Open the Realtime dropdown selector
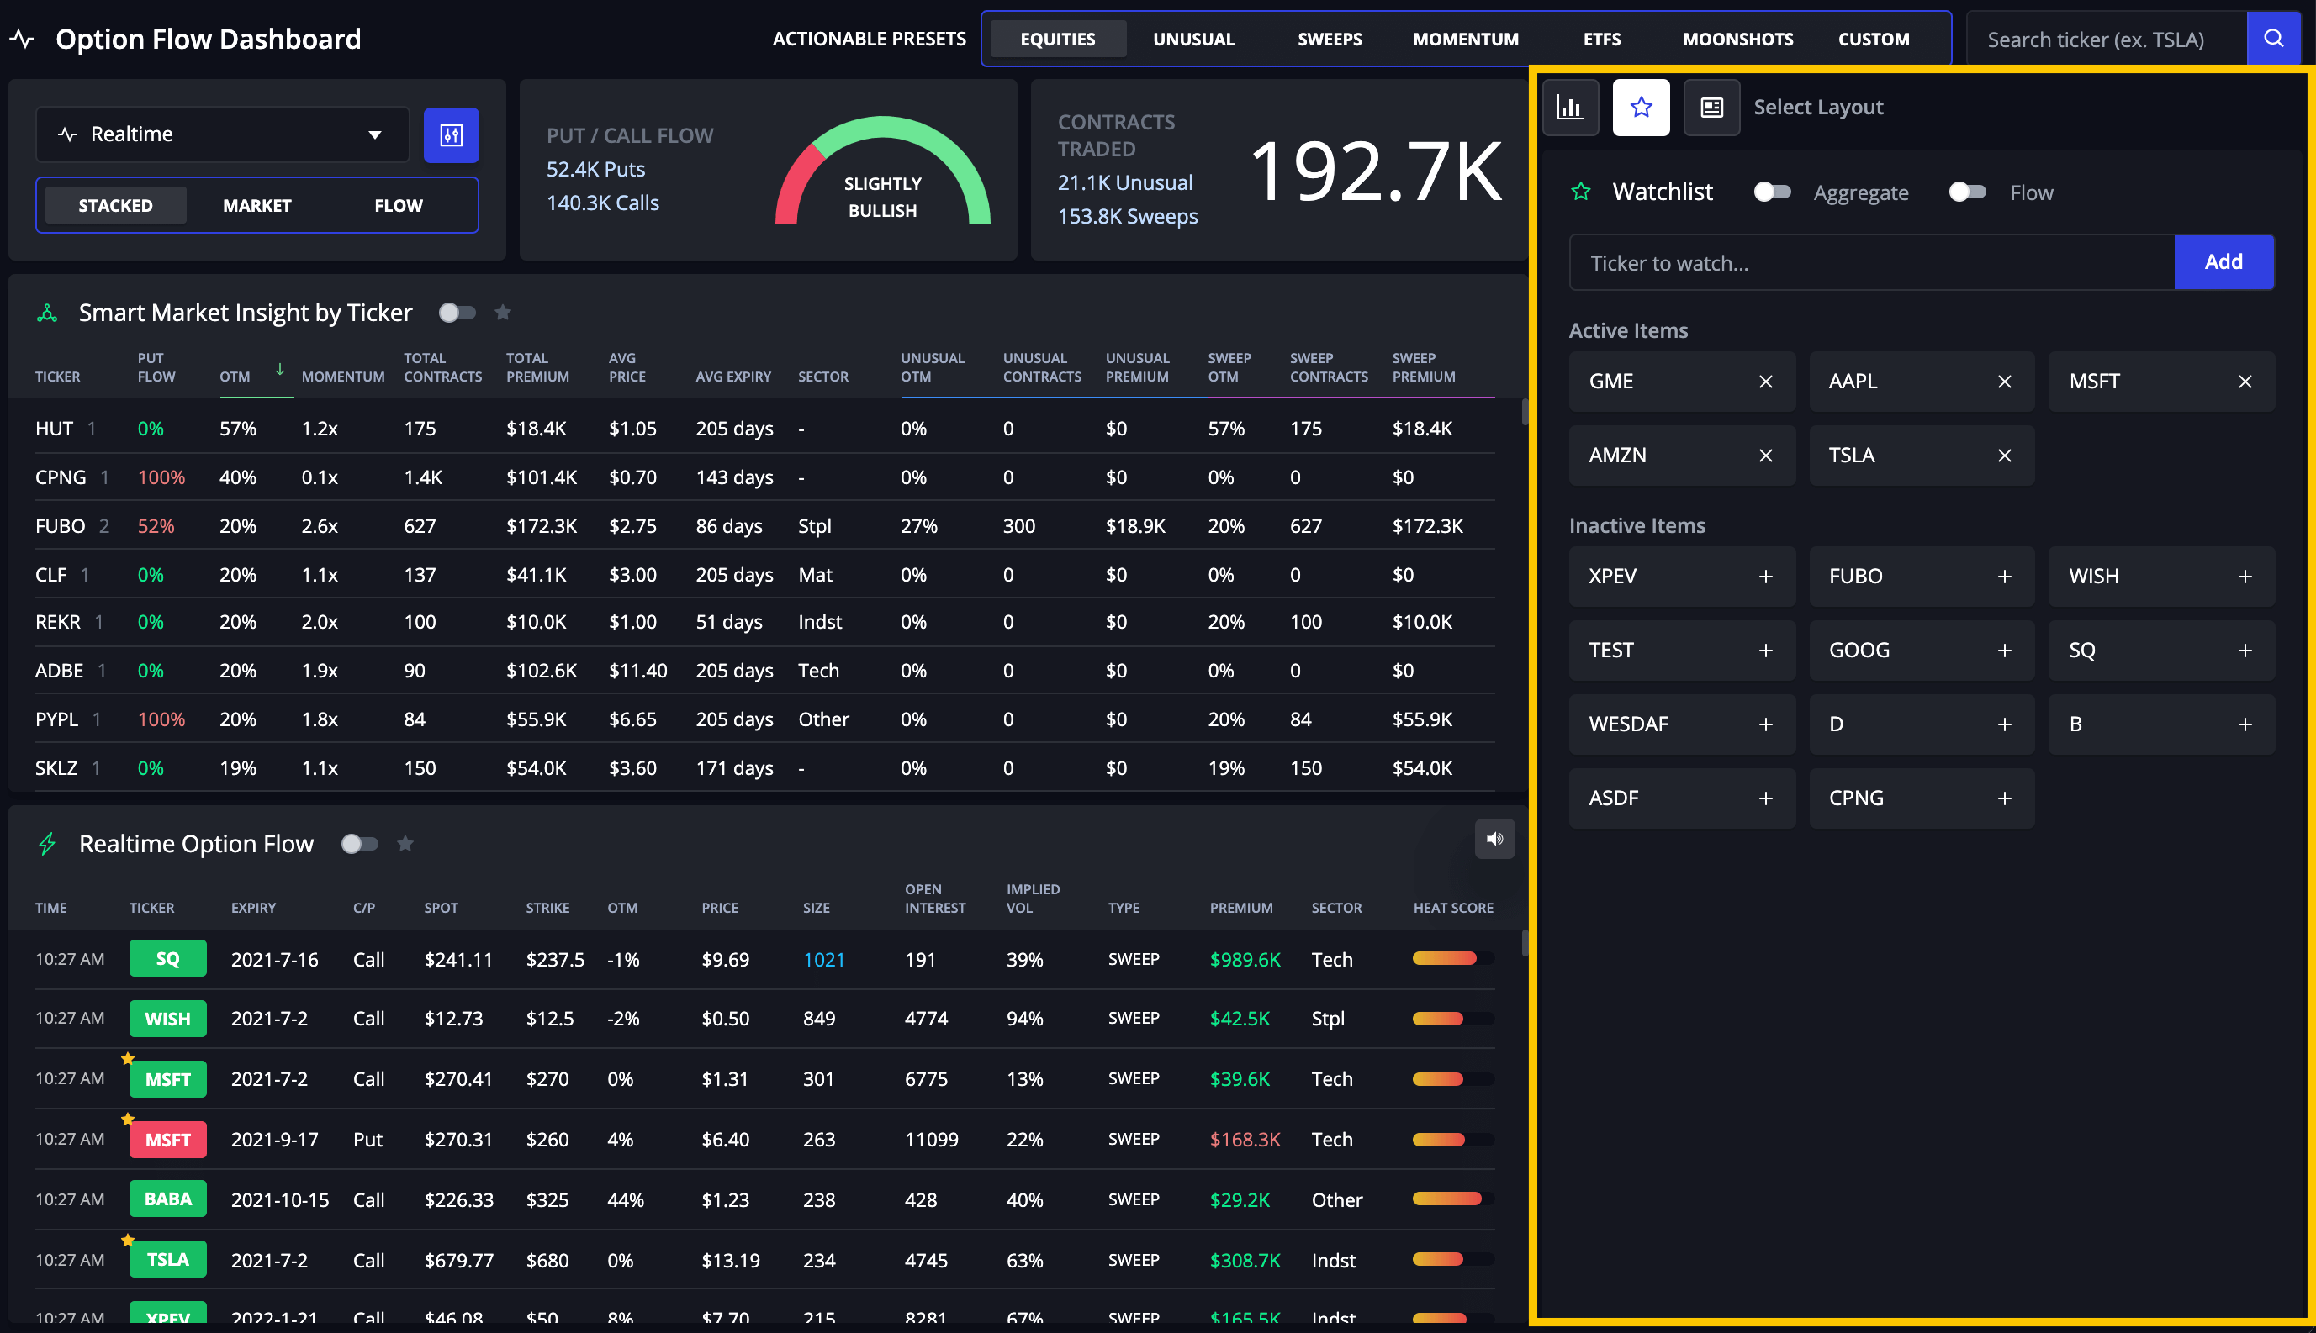The width and height of the screenshot is (2316, 1333). (223, 134)
